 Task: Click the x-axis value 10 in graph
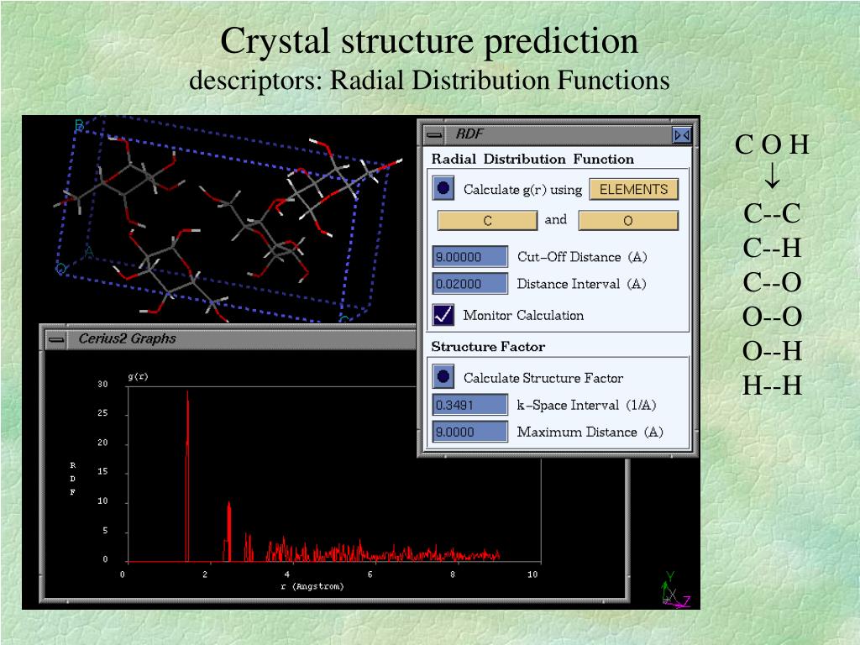coord(532,574)
